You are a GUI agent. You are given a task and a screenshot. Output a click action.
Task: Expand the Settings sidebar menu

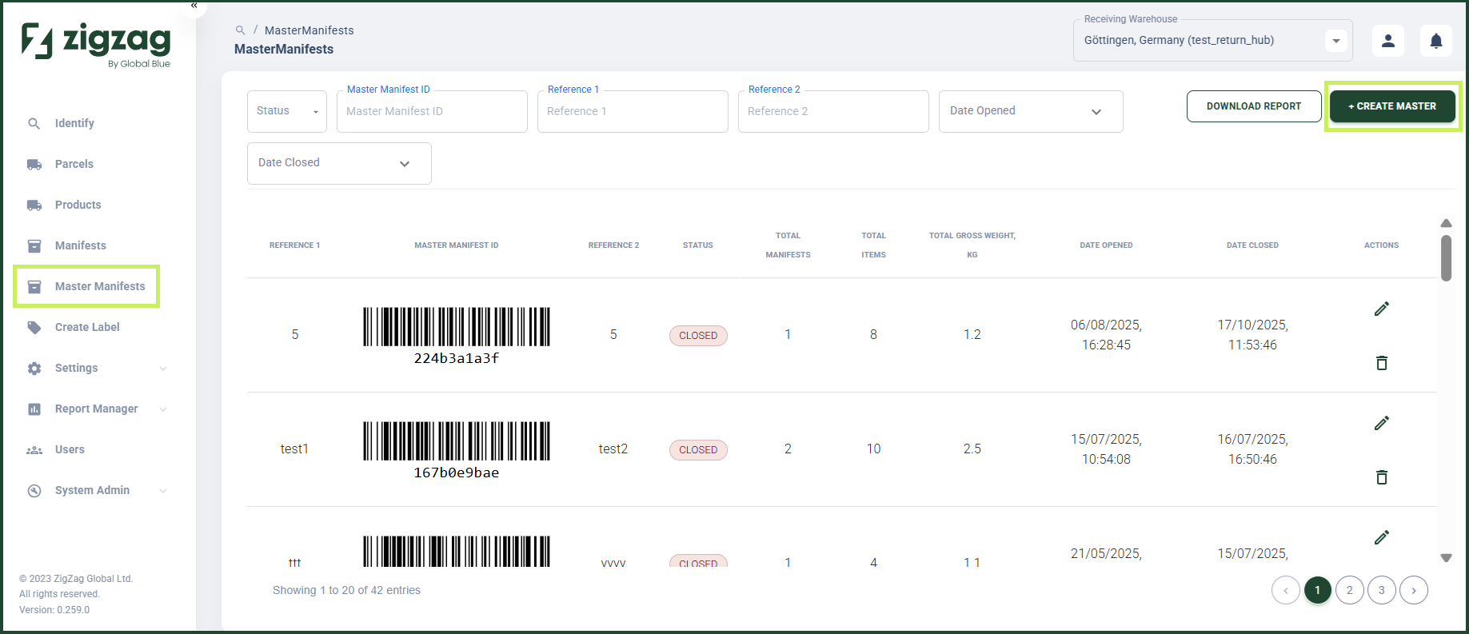(x=97, y=368)
